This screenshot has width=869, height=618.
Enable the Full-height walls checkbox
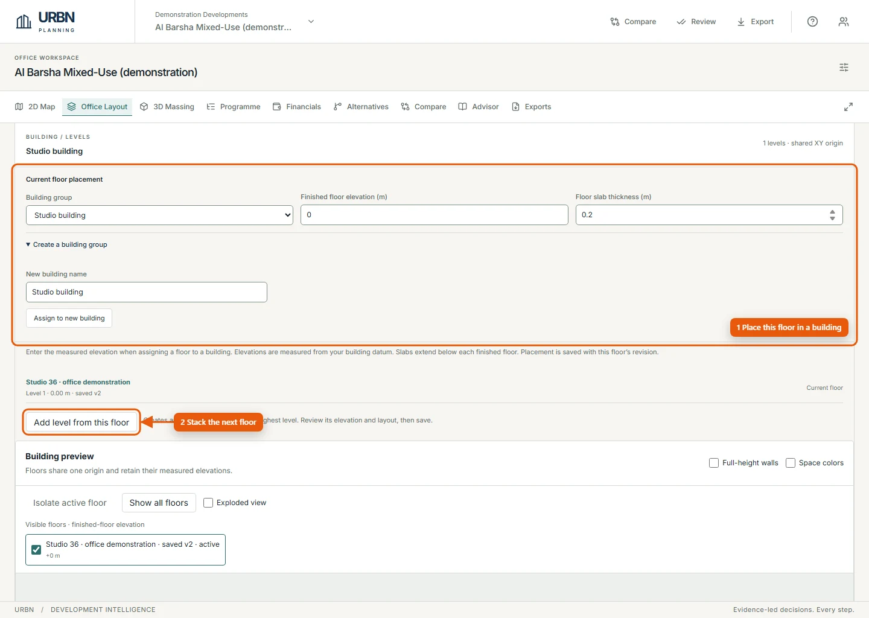coord(714,463)
